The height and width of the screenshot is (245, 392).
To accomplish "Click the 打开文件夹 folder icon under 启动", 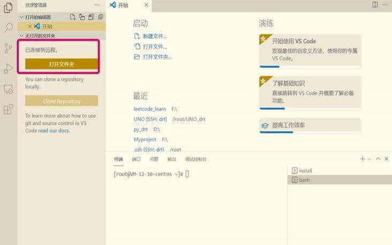I will (x=137, y=57).
